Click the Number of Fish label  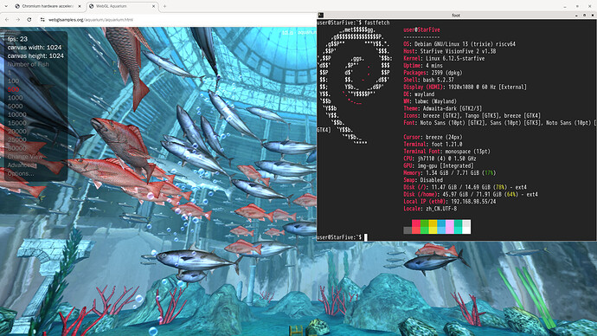click(29, 64)
